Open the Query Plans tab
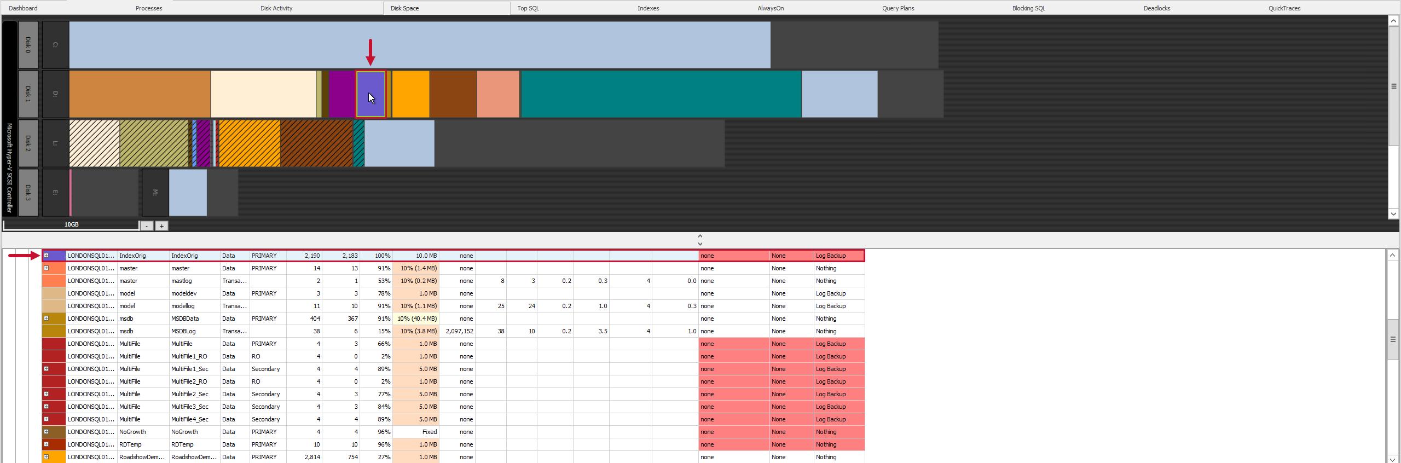 (898, 8)
